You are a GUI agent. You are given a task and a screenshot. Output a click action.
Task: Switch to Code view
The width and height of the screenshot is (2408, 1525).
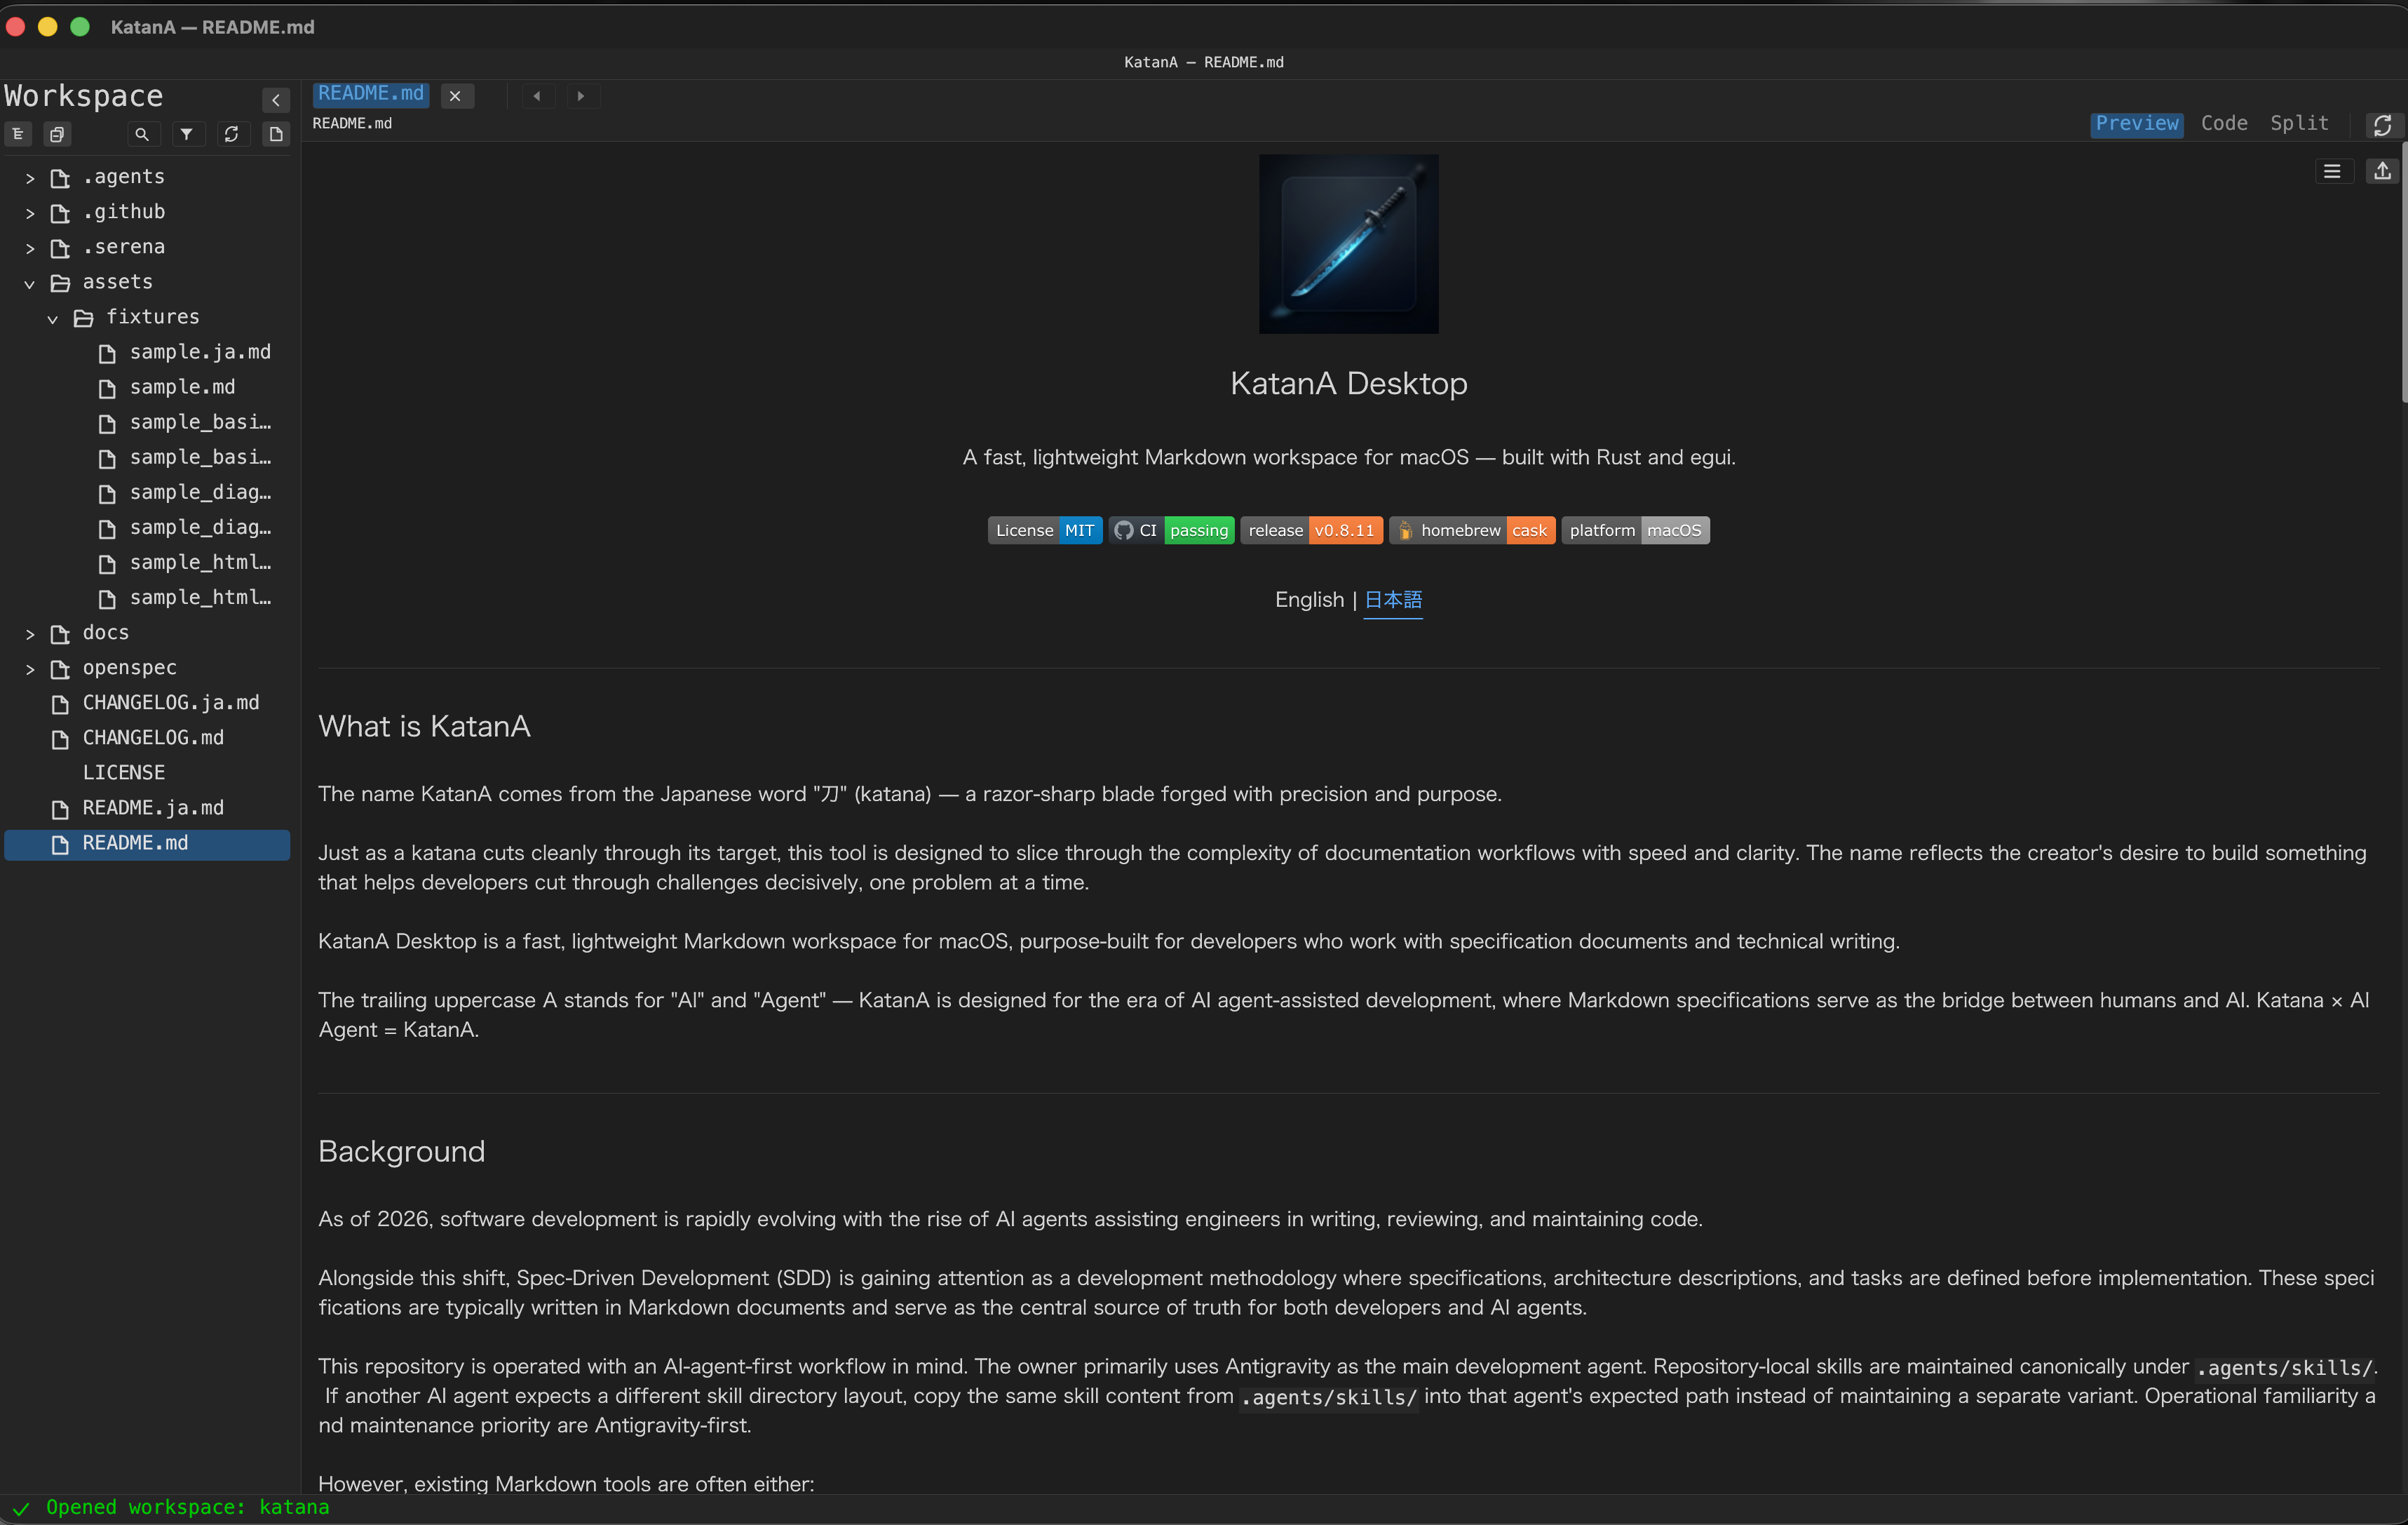coord(2224,123)
